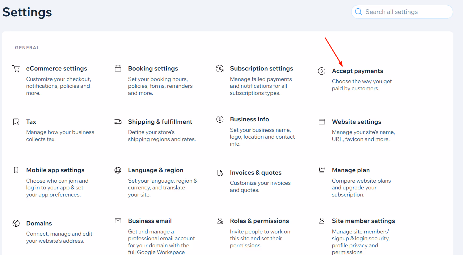Click the Domains globe icon
The image size is (463, 255).
16,223
